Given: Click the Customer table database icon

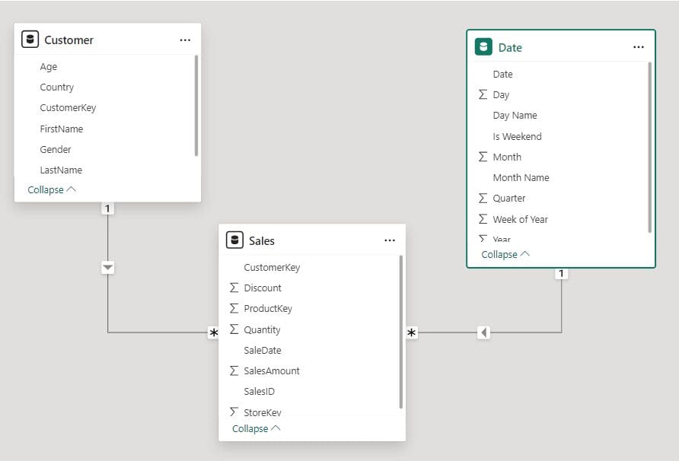Looking at the screenshot, I should (29, 39).
